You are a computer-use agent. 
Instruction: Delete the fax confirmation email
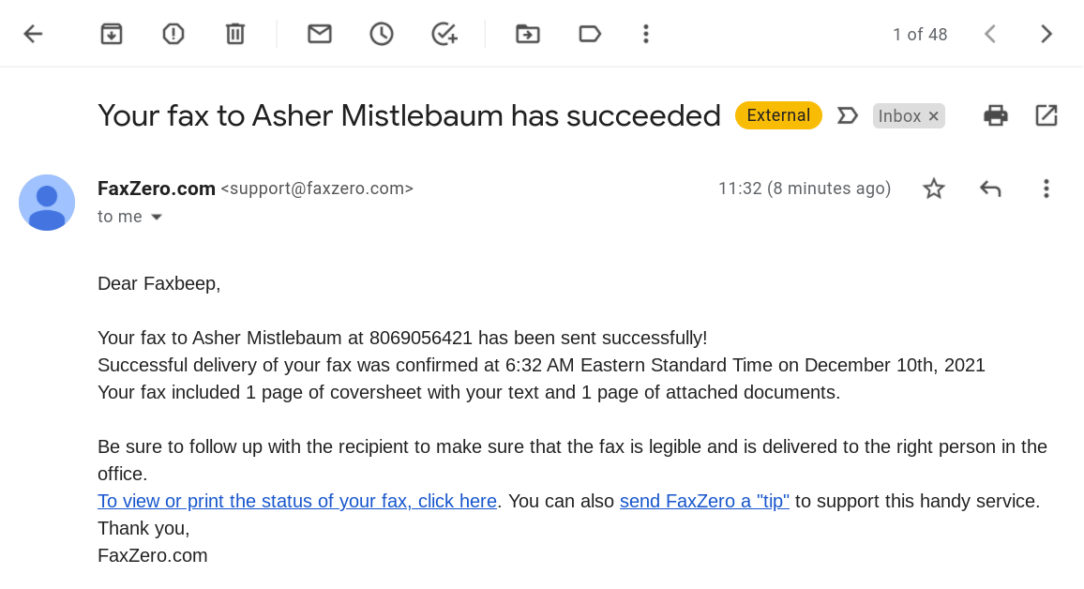pos(233,33)
